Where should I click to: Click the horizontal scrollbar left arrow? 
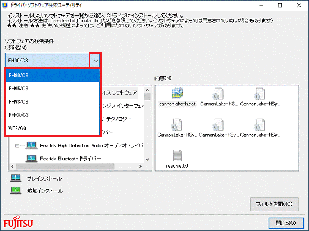(x=12, y=167)
